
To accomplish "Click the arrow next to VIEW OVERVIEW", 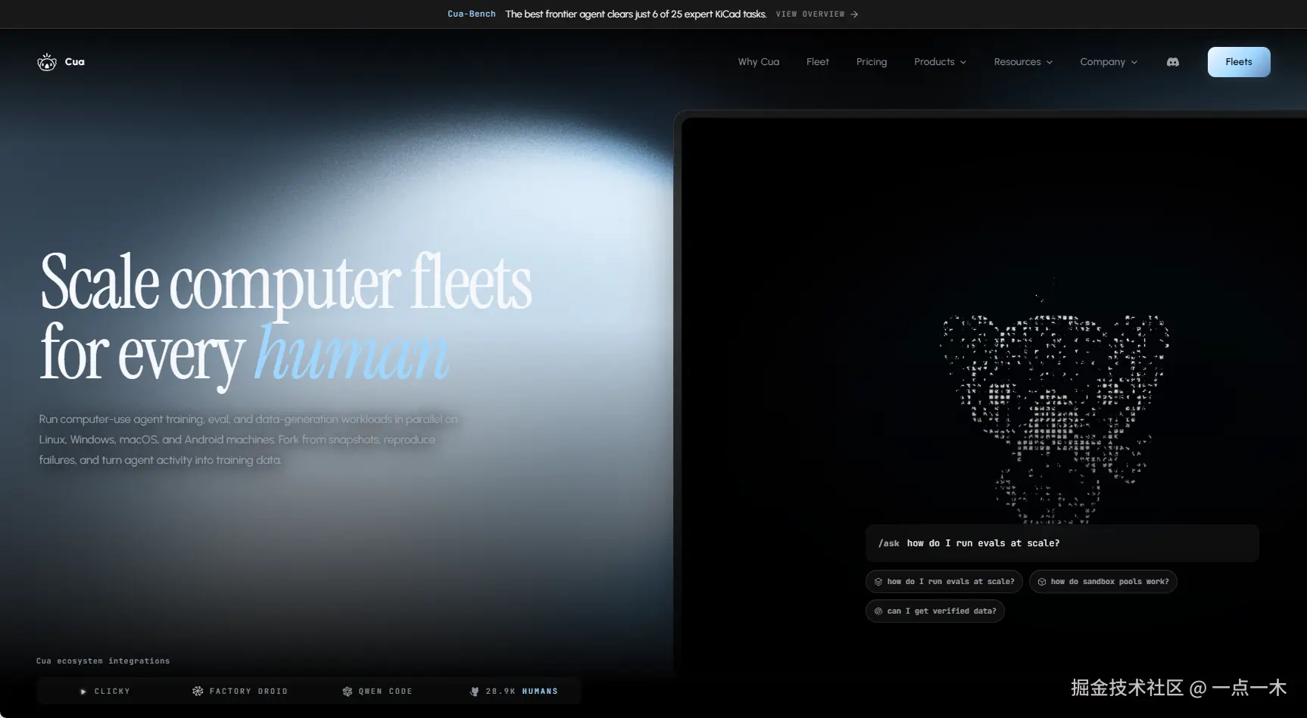I will (854, 14).
